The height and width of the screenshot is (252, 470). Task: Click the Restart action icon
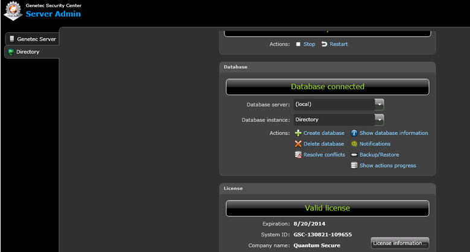(324, 44)
